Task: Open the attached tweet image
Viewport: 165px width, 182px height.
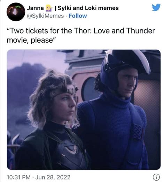Action: click(x=84, y=109)
